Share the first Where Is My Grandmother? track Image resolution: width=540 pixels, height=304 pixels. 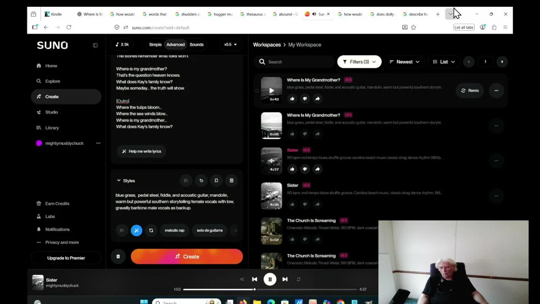pos(317,99)
